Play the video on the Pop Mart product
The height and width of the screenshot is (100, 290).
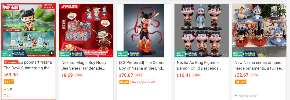click(52, 53)
